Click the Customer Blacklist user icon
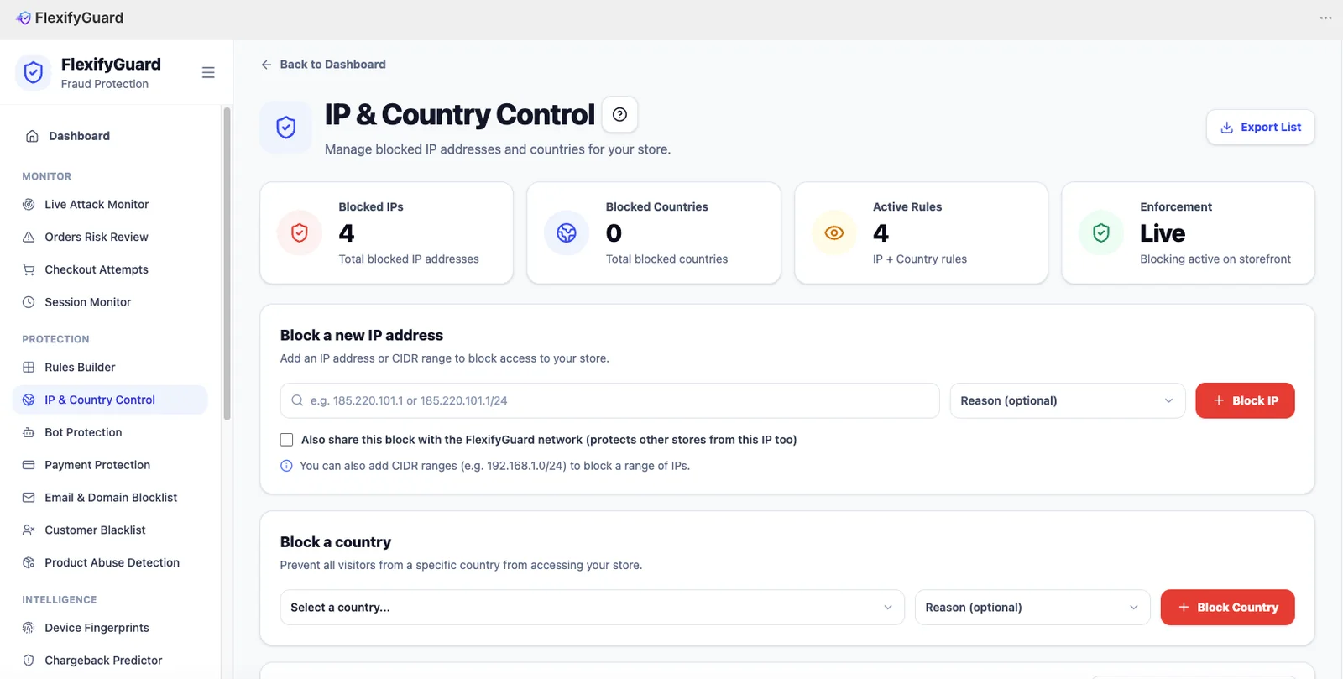The image size is (1343, 679). pos(29,530)
